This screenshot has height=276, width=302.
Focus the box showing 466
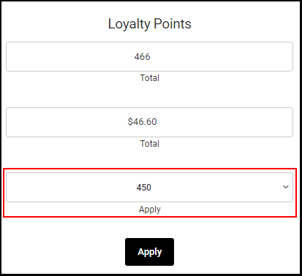(149, 56)
